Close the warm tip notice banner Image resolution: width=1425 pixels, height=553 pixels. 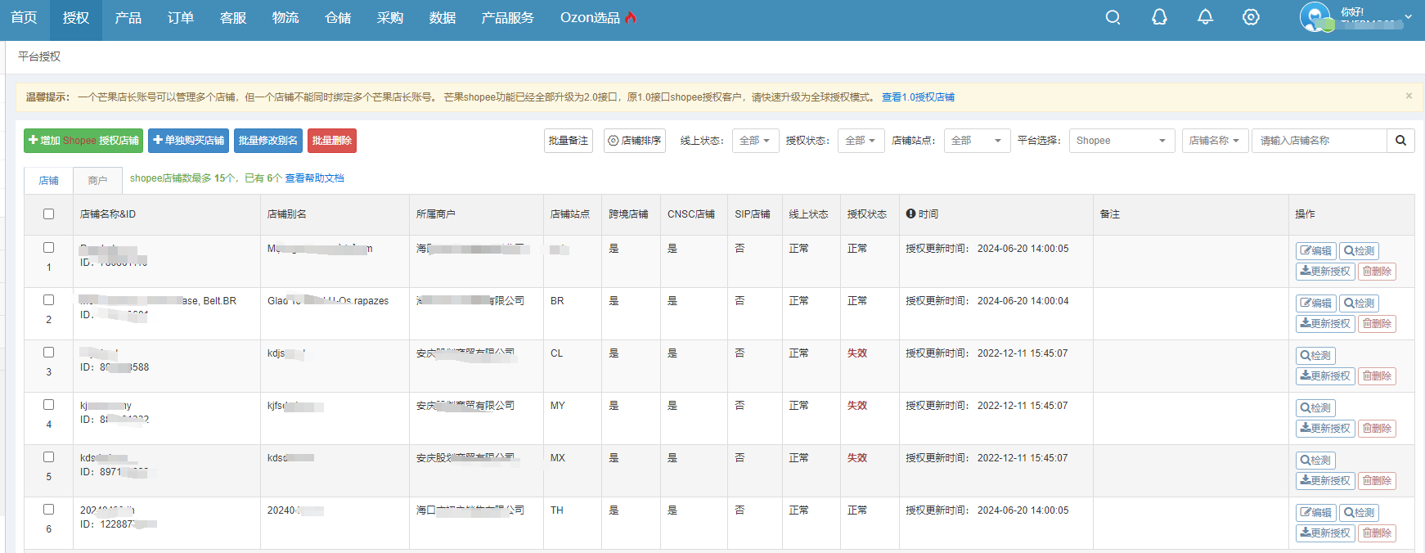point(1409,96)
